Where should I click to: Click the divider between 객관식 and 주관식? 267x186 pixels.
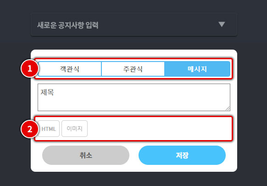(x=101, y=69)
